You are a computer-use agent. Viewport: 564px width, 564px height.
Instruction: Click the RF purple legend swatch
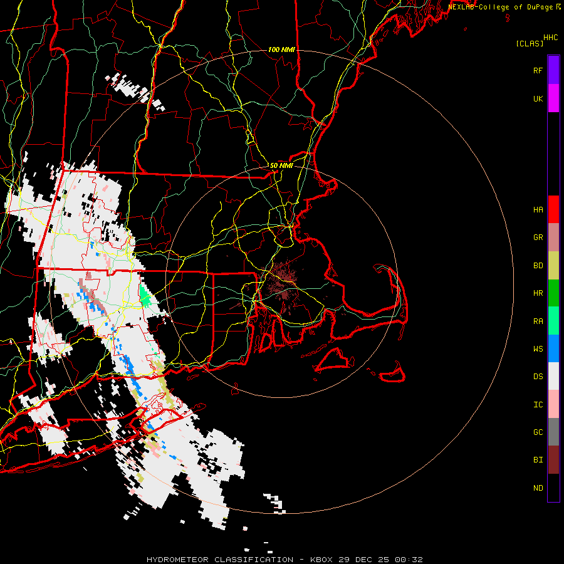[x=553, y=70]
